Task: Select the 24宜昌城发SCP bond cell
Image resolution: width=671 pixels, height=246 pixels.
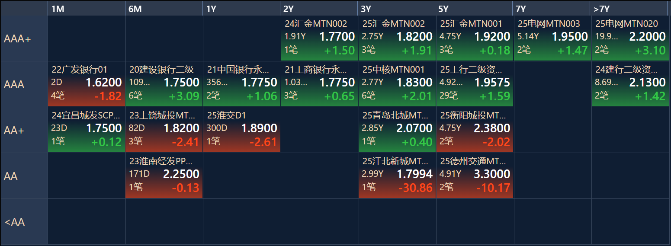Action: [86, 130]
